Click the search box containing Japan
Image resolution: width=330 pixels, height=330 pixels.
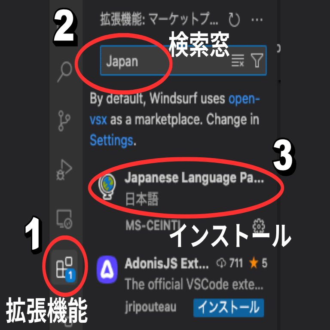[183, 61]
